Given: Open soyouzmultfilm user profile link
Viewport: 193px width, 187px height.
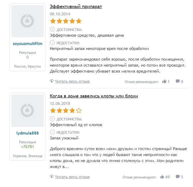Looking at the screenshot, I should [27, 43].
